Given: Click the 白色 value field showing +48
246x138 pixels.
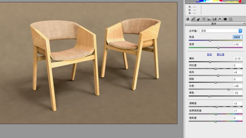Looking at the screenshot, I should pyautogui.click(x=238, y=86).
